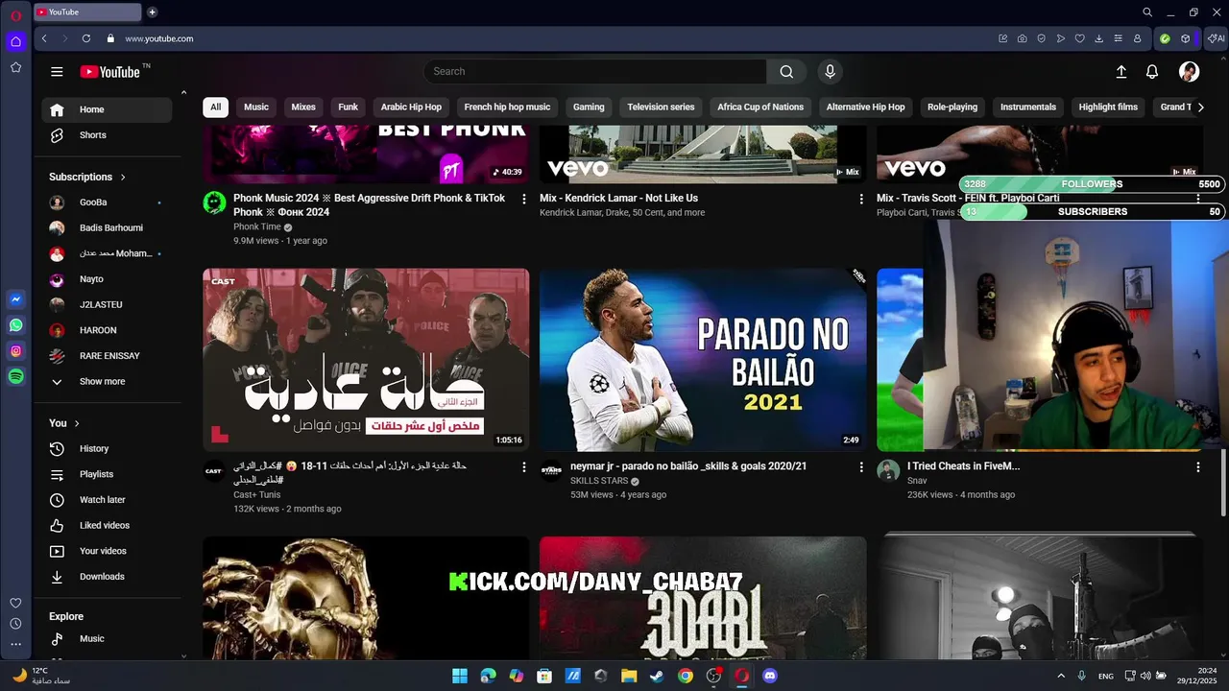Click the address bar showing www.youtube.com

tap(159, 38)
